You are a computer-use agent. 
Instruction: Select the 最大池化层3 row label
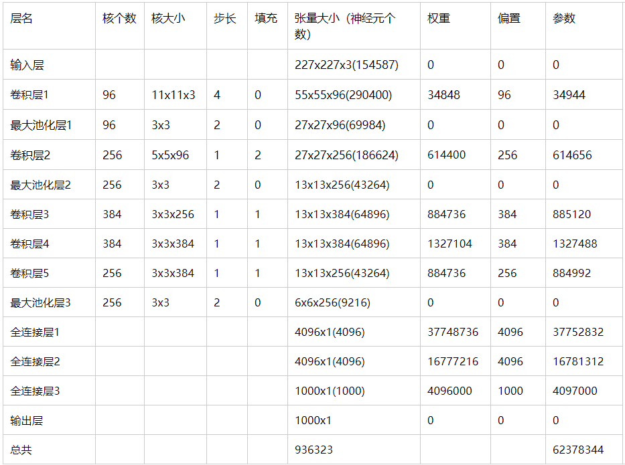coord(40,302)
